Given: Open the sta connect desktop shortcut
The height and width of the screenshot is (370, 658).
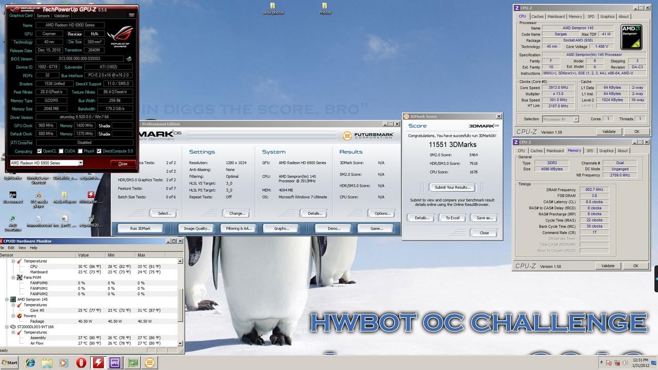Looking at the screenshot, I should click(12, 197).
